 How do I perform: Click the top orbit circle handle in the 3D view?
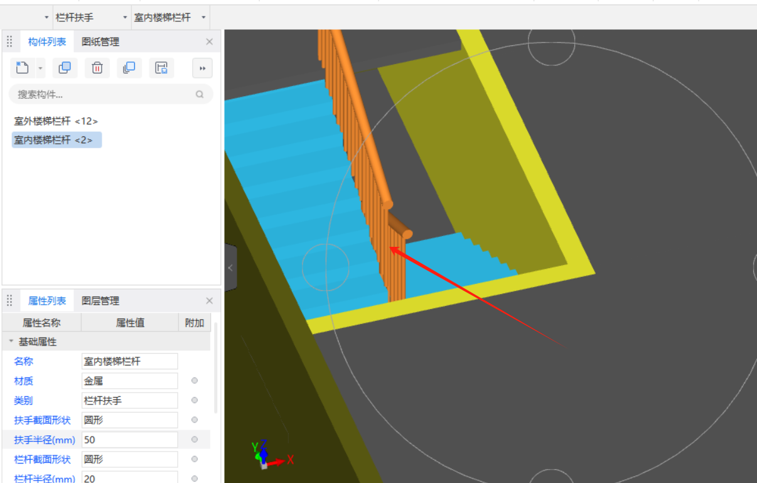point(551,42)
